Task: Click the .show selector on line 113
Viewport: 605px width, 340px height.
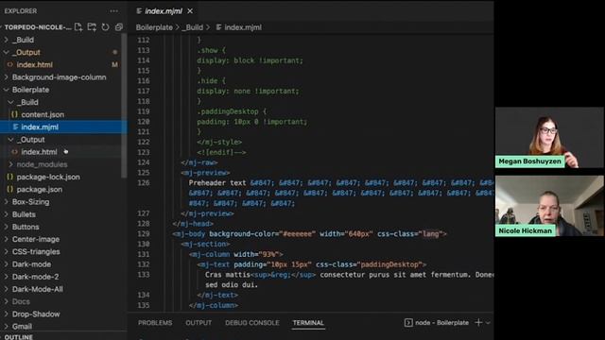Action: [207, 50]
